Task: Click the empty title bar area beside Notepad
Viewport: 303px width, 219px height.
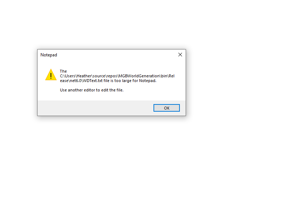Action: [116, 55]
